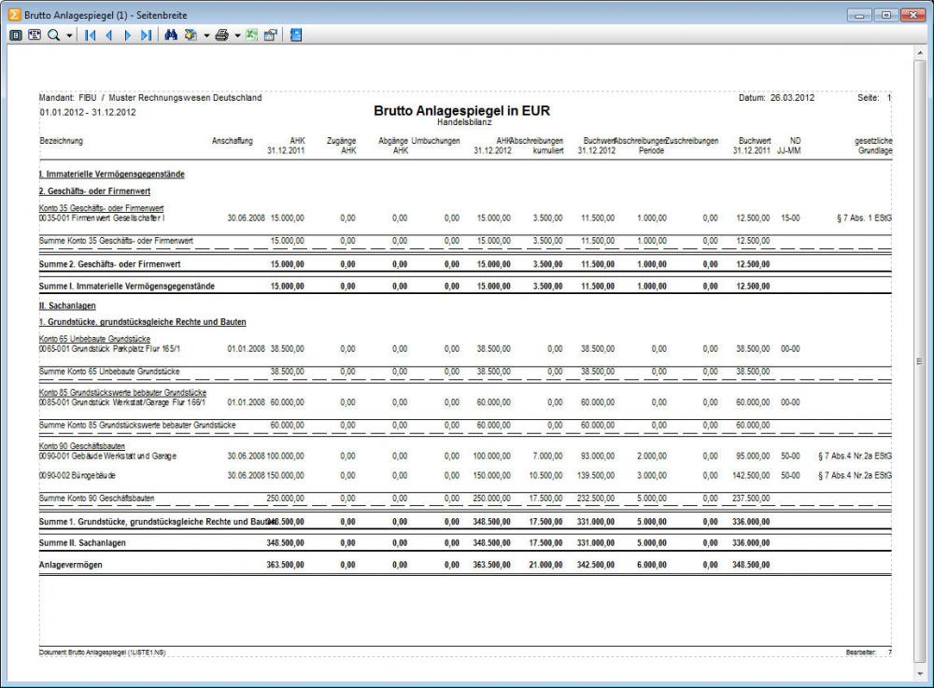
Task: Click heading 'II. Sachanlagen'
Action: pos(67,306)
